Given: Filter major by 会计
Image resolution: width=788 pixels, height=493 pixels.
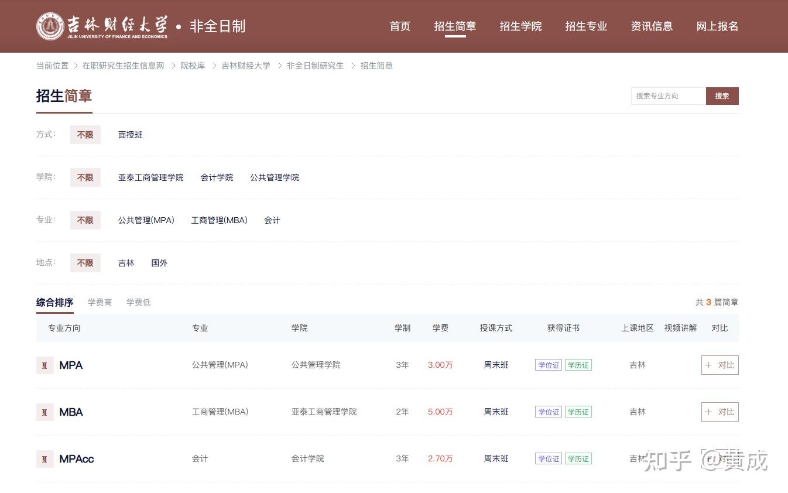Looking at the screenshot, I should (x=272, y=220).
